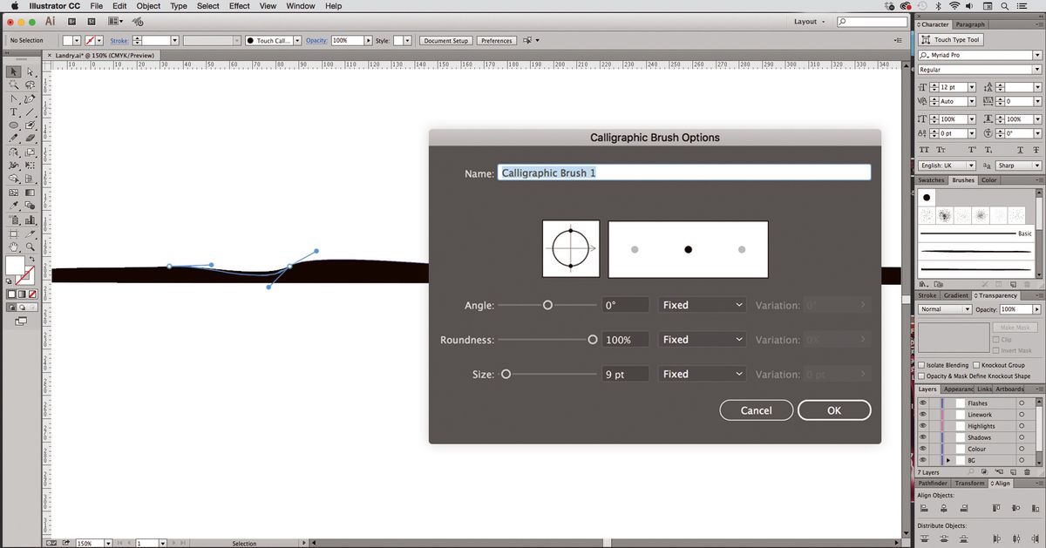
Task: Select the Type tool
Action: pyautogui.click(x=13, y=111)
